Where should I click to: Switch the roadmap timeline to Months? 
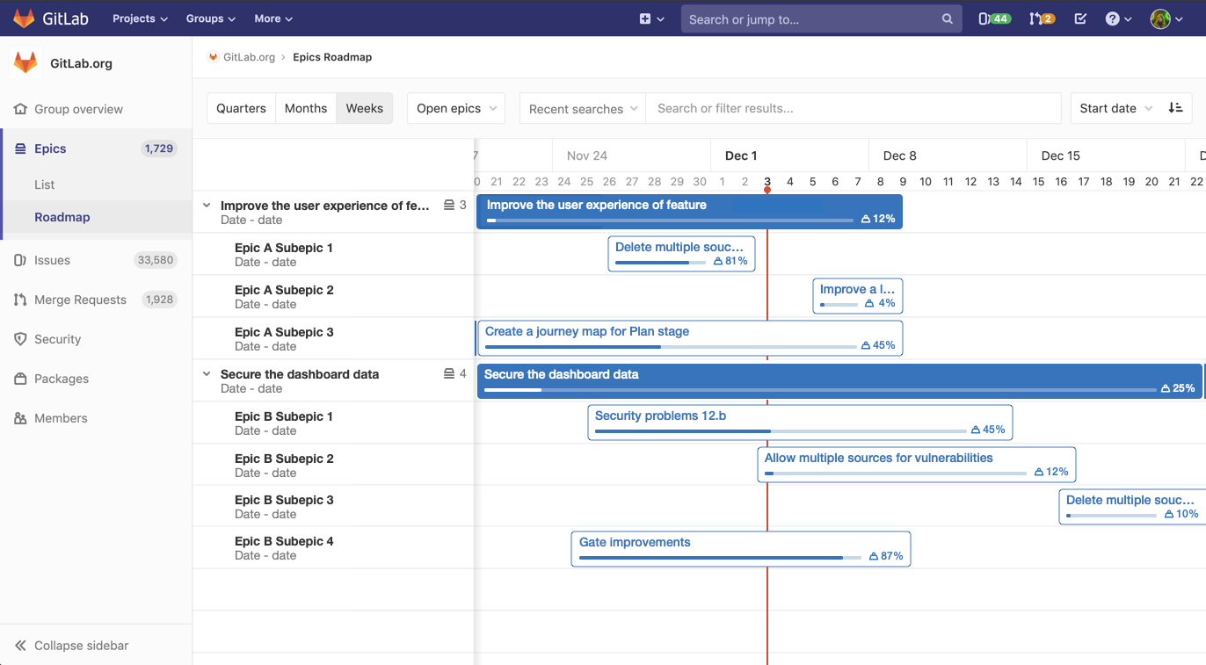click(x=305, y=108)
